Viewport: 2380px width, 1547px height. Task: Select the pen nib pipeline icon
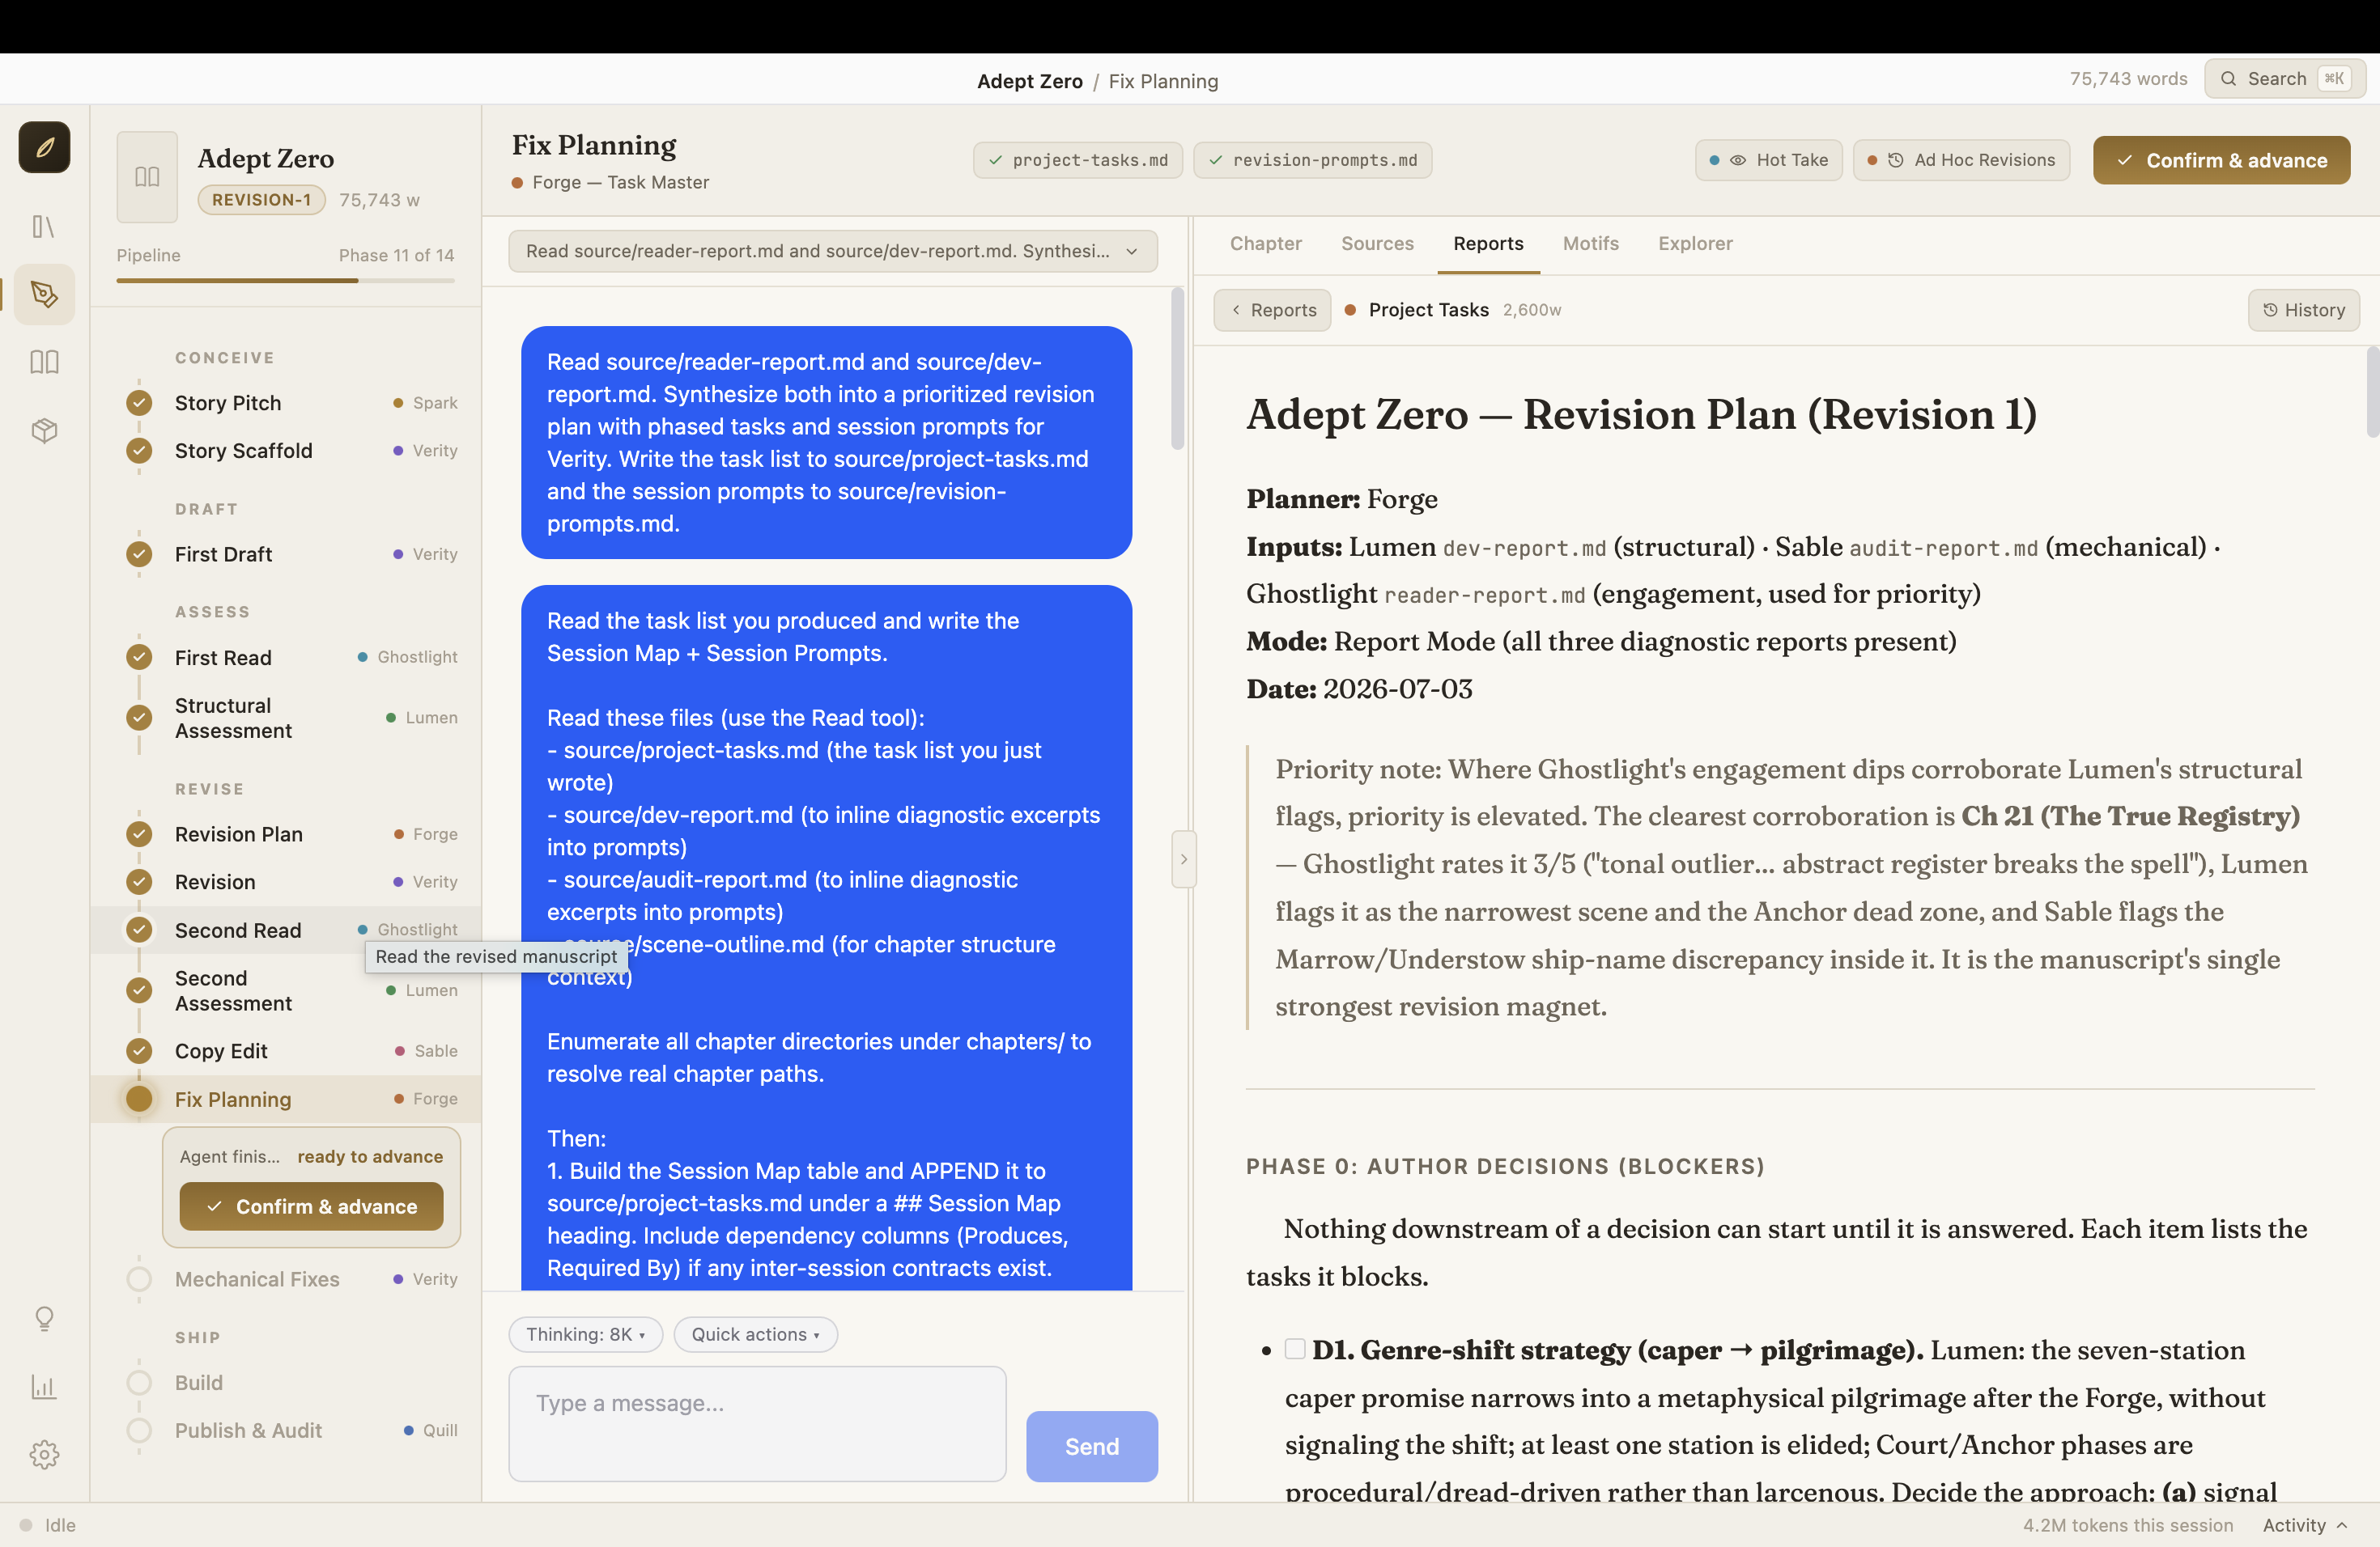point(44,294)
